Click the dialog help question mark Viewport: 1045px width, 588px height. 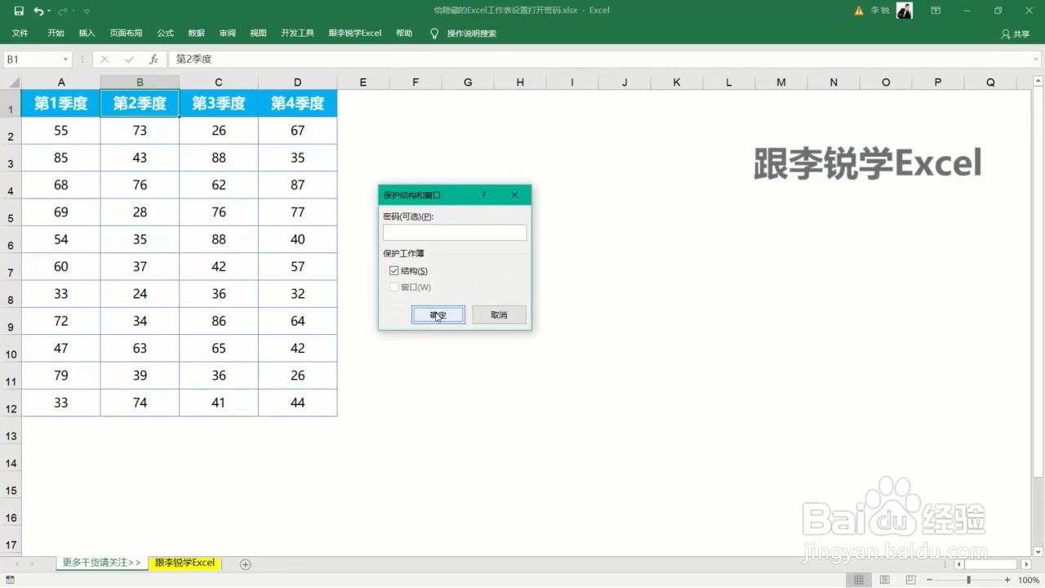pos(483,195)
